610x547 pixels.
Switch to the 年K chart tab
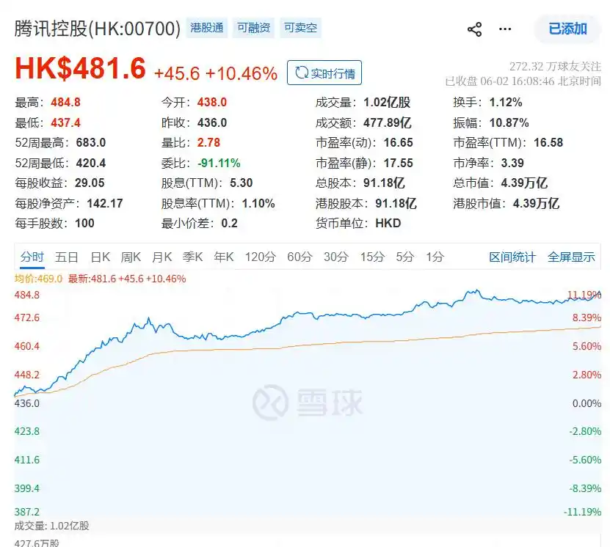pos(224,257)
